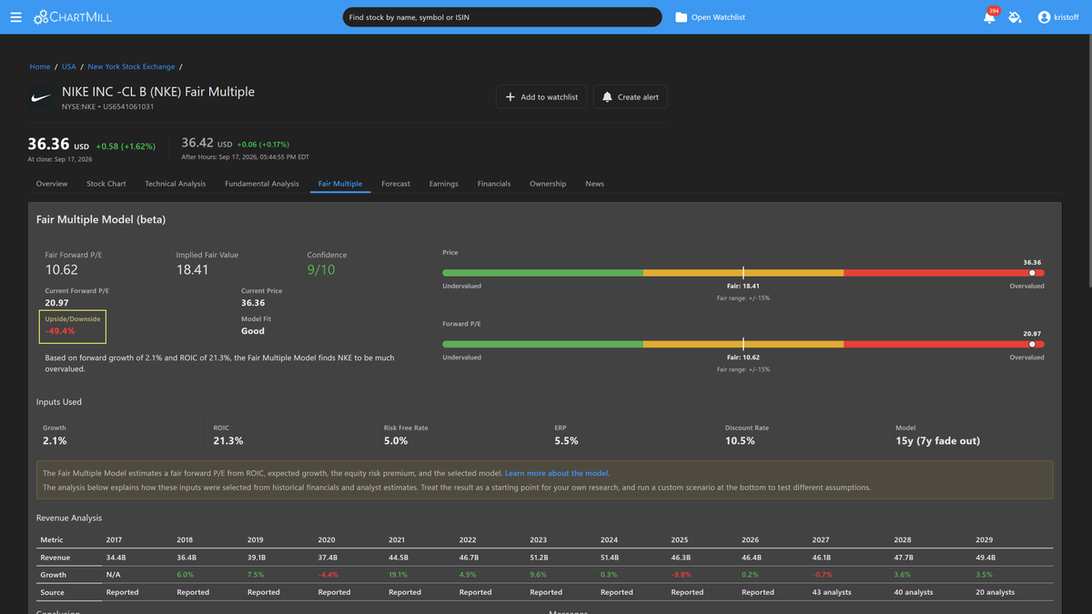The width and height of the screenshot is (1092, 614).
Task: Click the Risk Free Rate value 5.0%
Action: point(396,441)
